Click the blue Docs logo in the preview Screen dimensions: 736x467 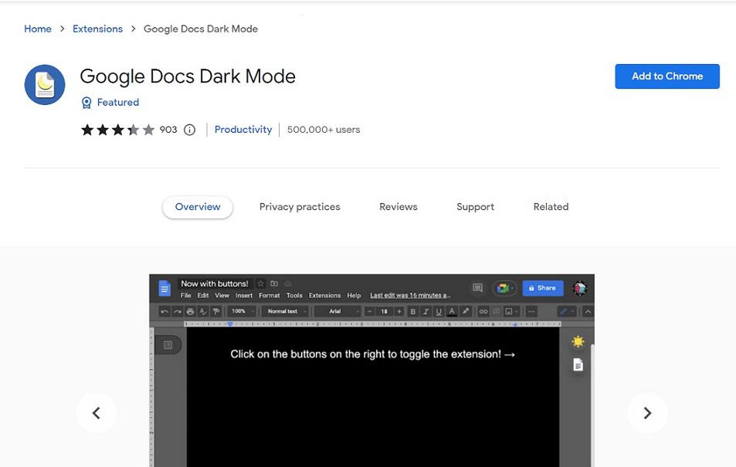(x=164, y=288)
